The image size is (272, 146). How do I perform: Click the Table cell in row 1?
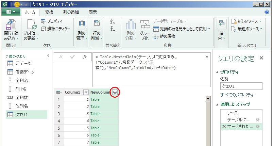[104, 99]
